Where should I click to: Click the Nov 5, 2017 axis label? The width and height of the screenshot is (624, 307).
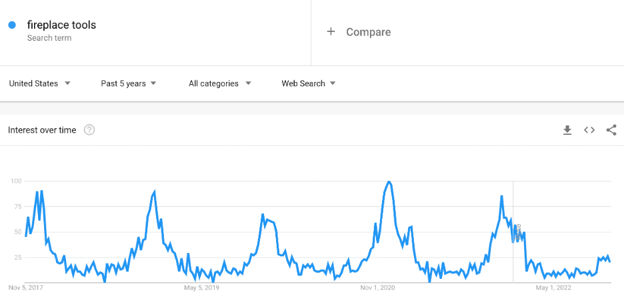(25, 288)
